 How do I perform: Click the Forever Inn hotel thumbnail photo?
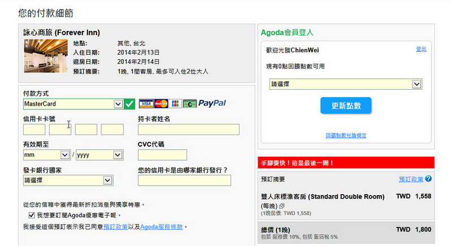(46, 56)
